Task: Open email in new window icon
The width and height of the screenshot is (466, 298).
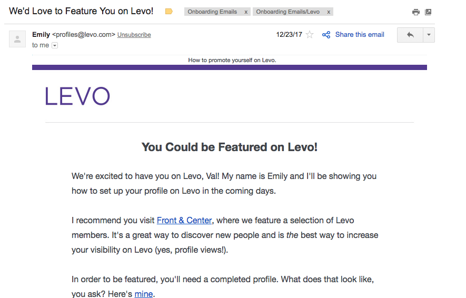Action: (428, 12)
